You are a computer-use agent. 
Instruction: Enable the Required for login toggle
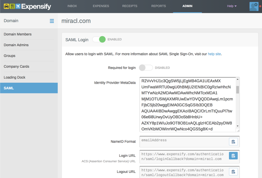coord(146,68)
